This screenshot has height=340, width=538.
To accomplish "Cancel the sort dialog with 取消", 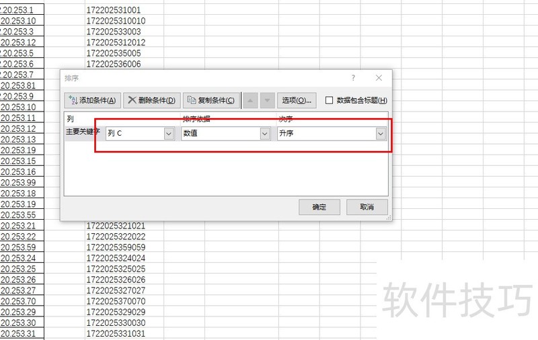I will click(x=367, y=207).
